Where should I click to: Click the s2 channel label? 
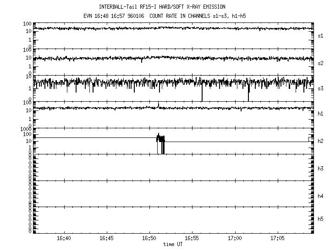321,63
